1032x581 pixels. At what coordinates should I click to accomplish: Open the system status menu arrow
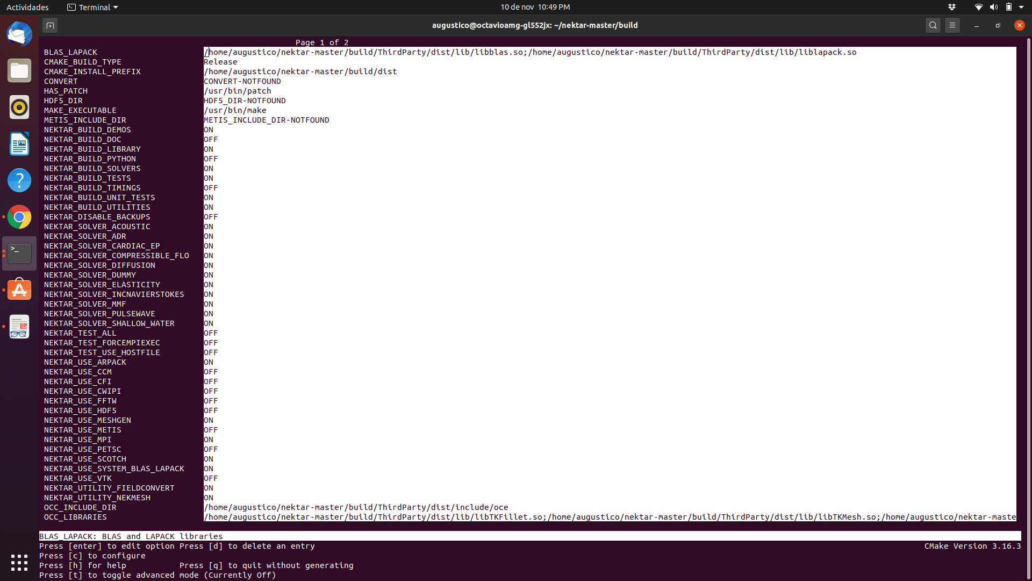coord(1021,7)
